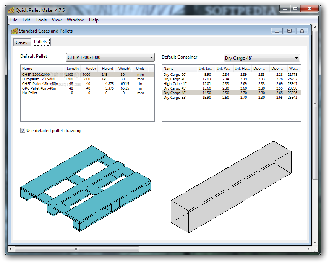The width and height of the screenshot is (329, 263).
Task: Maximize the Standard Cases and Pallets window
Action: point(289,31)
